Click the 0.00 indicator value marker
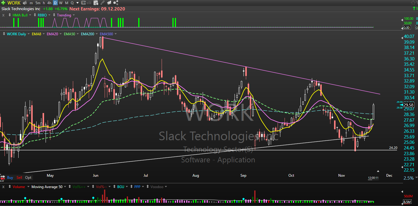The width and height of the screenshot is (418, 206). coord(407,28)
